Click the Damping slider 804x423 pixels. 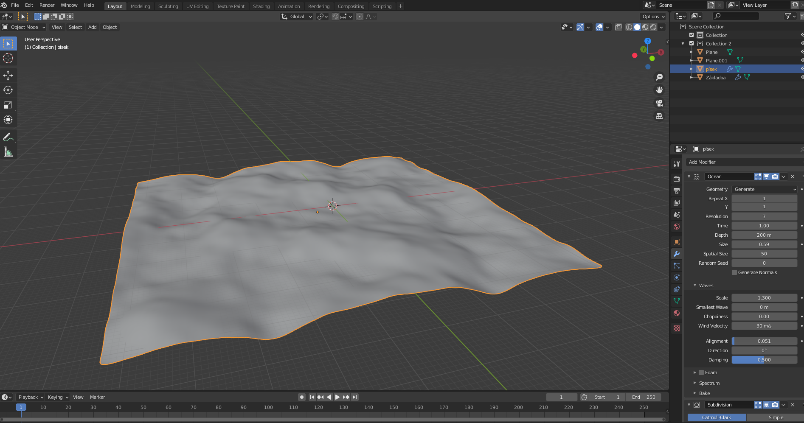point(764,360)
